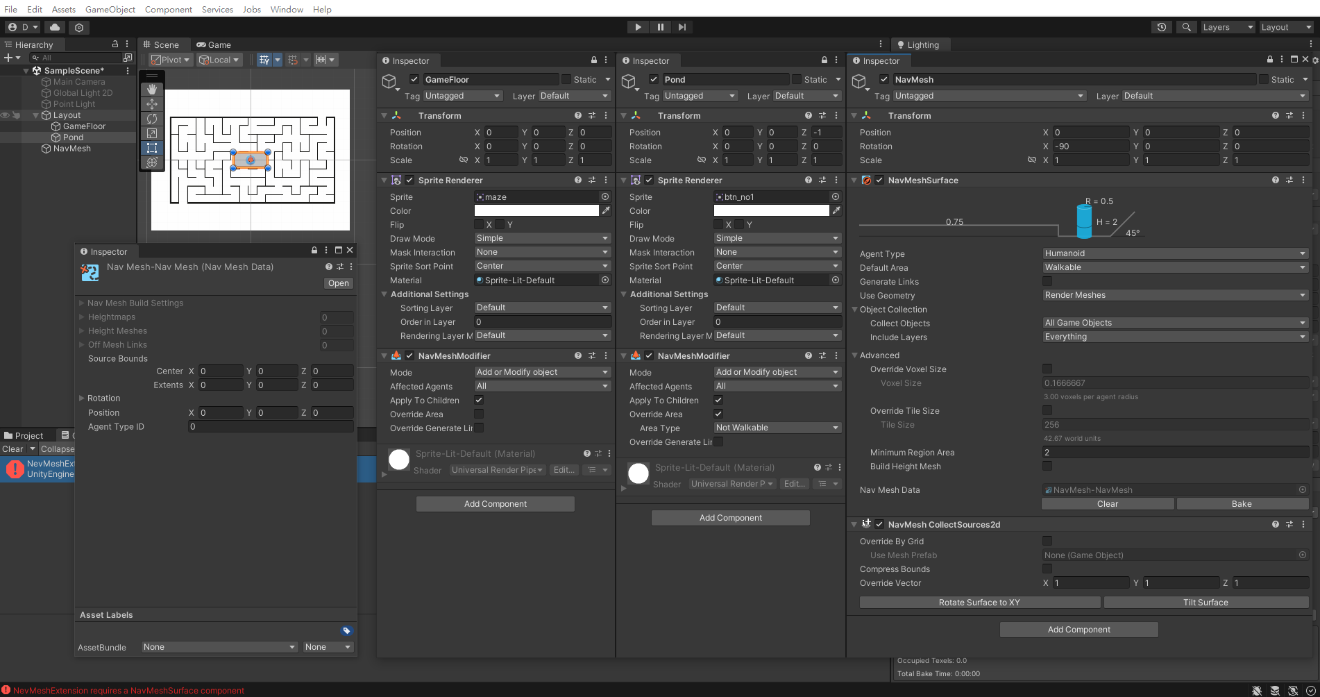Image resolution: width=1320 pixels, height=697 pixels.
Task: Click Bake to build the NavMesh
Action: click(x=1242, y=503)
